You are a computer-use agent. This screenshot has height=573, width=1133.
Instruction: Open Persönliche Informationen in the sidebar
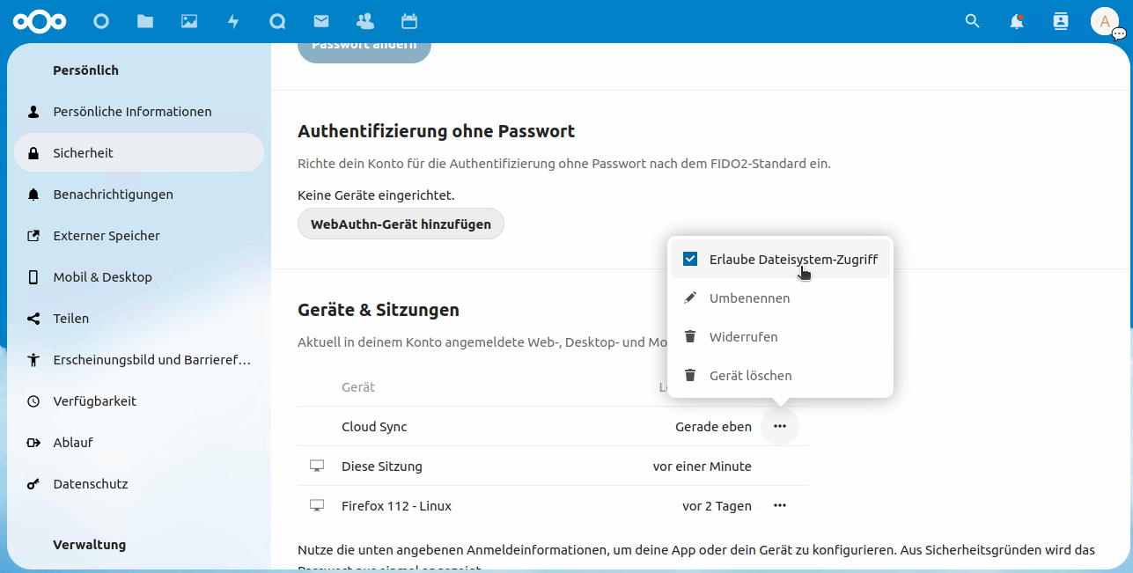[133, 112]
